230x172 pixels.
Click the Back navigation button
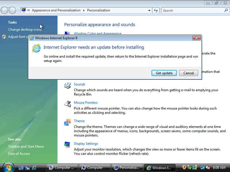(4, 10)
